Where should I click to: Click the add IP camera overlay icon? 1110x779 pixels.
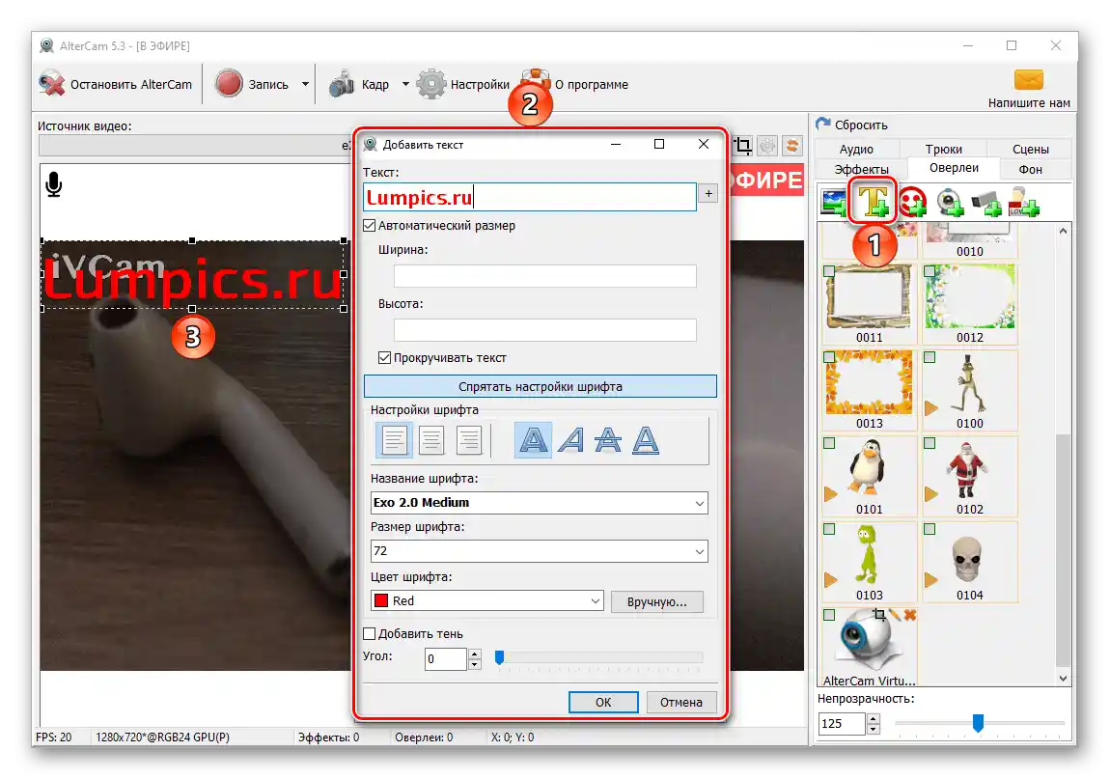tap(986, 204)
